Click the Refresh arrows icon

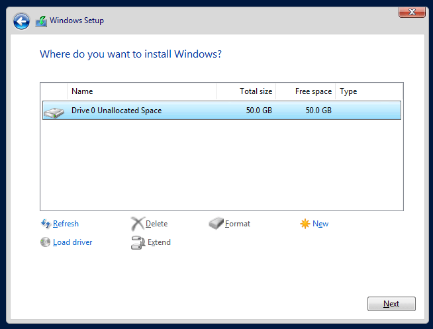[46, 224]
